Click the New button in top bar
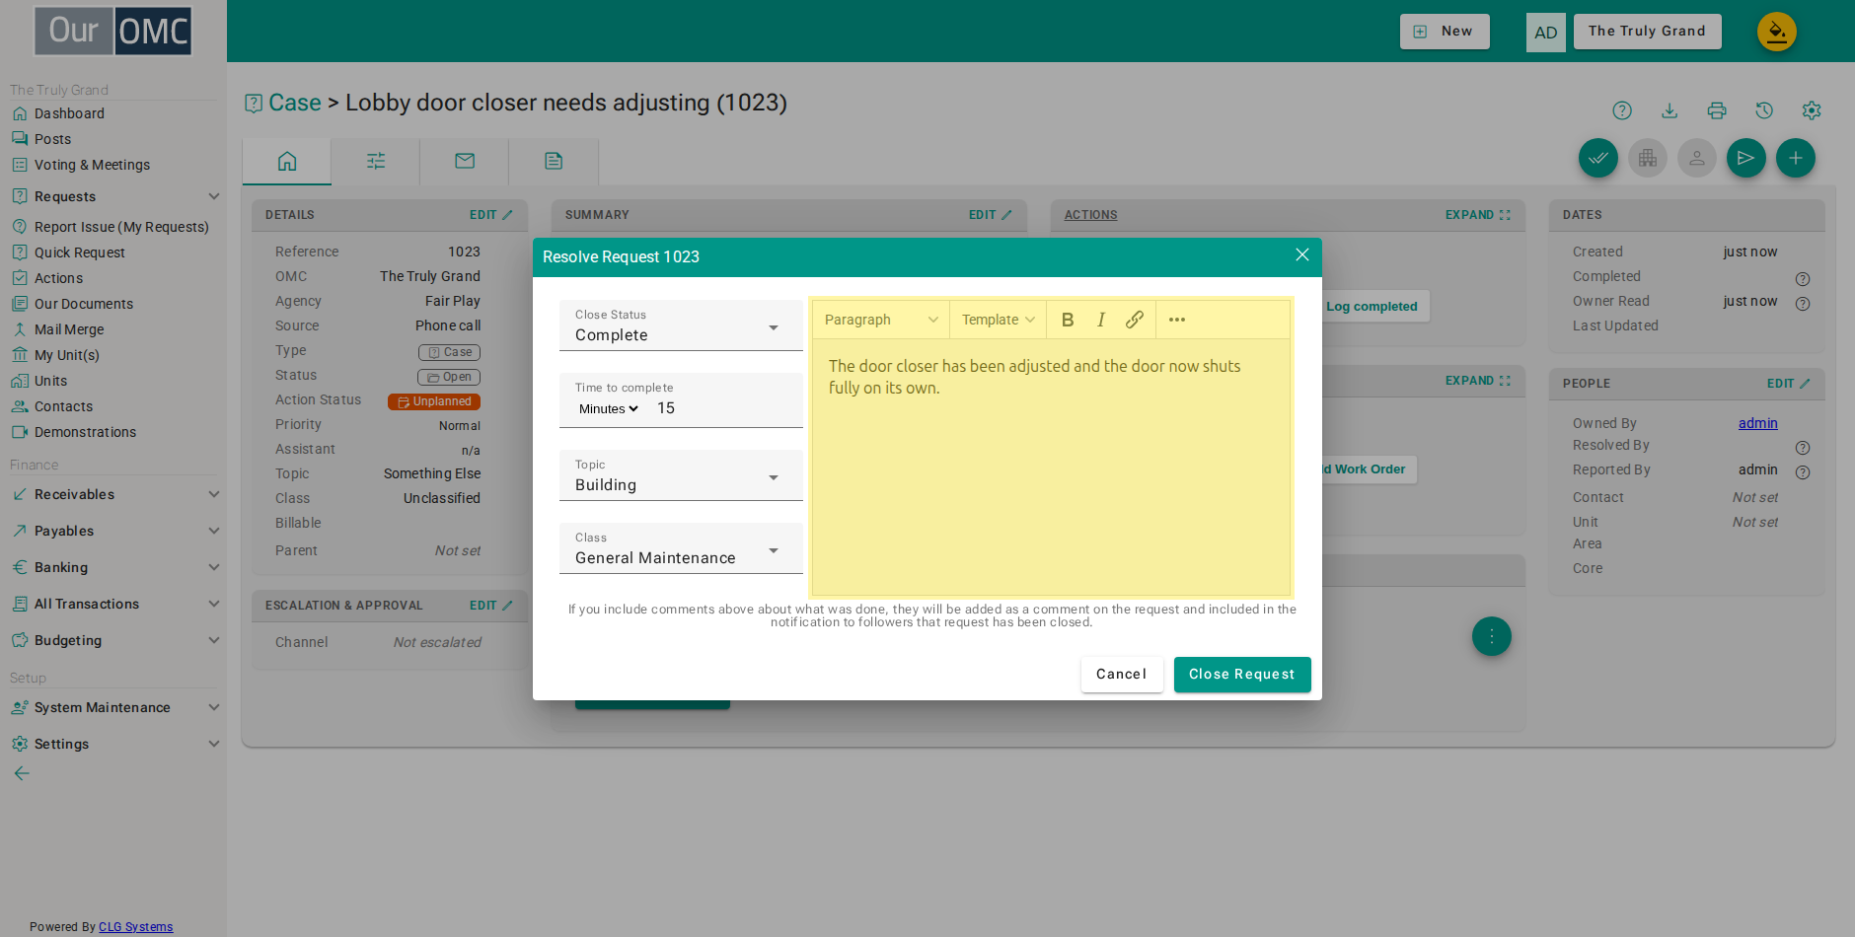 pos(1445,32)
